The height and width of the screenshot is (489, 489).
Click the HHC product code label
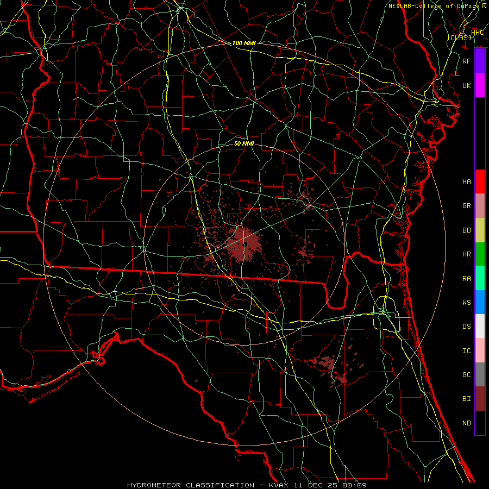[x=477, y=33]
